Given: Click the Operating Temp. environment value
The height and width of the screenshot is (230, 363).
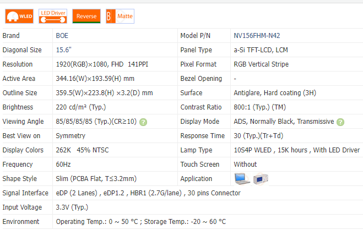Looking at the screenshot, I should 141,222.
